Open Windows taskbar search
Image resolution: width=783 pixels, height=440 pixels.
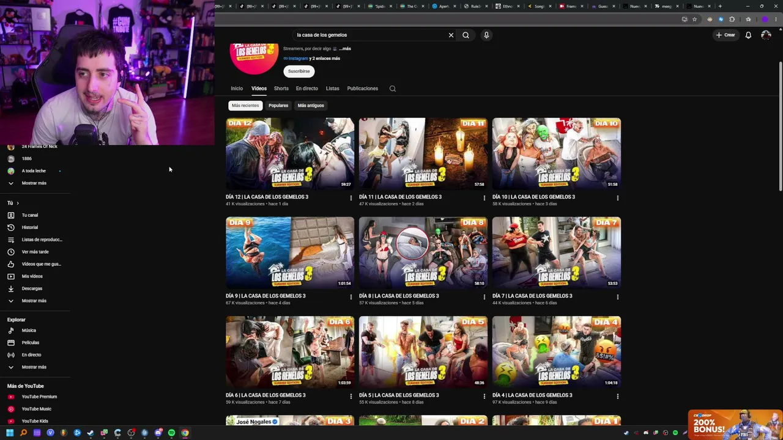[23, 433]
